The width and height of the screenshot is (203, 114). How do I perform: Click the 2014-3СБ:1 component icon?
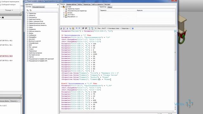(x=66, y=15)
